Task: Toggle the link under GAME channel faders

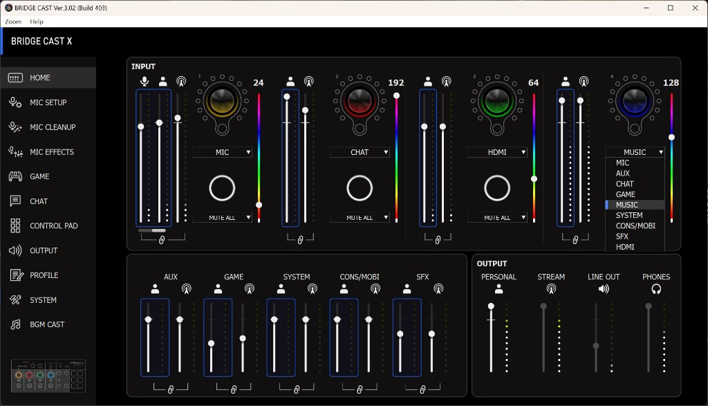Action: [x=234, y=389]
